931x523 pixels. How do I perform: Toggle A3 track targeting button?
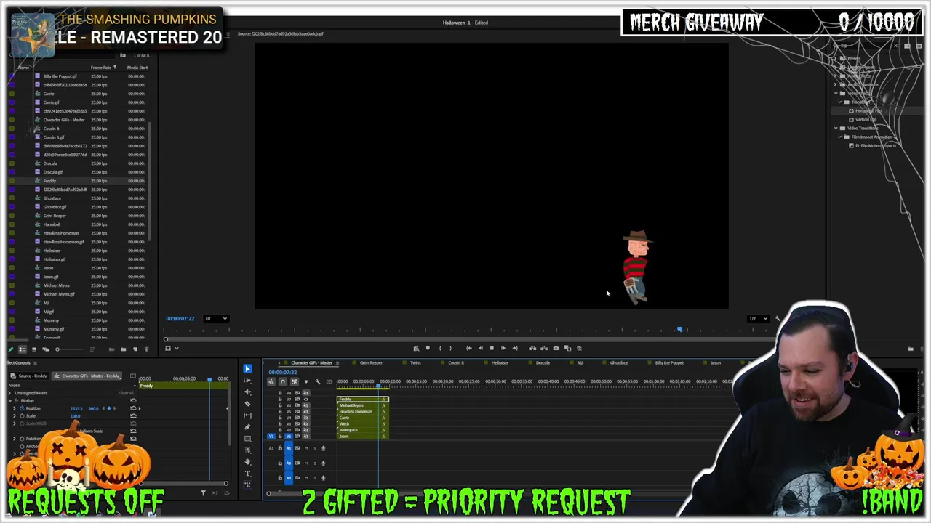[289, 478]
